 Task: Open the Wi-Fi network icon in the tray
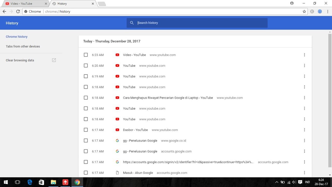click(x=289, y=182)
